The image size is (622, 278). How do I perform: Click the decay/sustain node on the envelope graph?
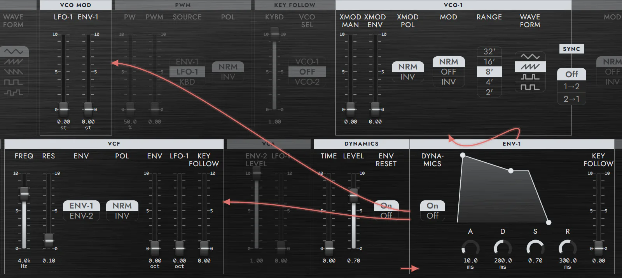coord(511,170)
